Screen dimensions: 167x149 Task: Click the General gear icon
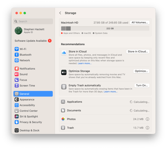point(16,94)
